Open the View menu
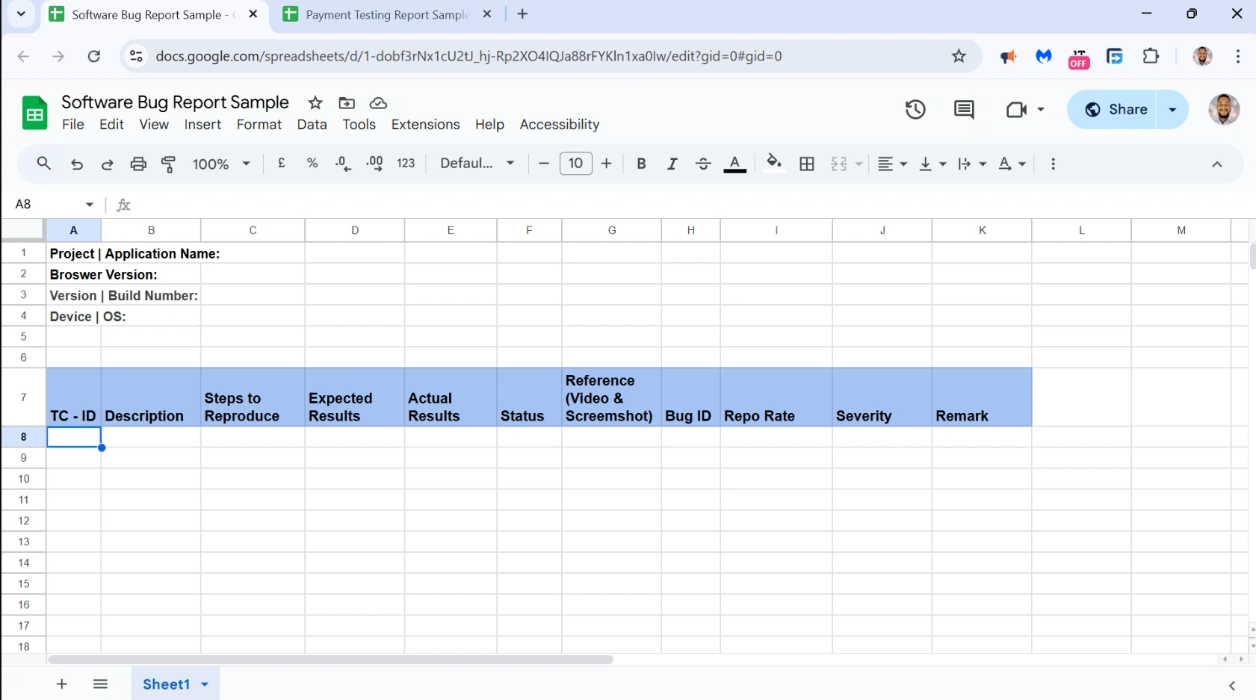 pyautogui.click(x=154, y=125)
